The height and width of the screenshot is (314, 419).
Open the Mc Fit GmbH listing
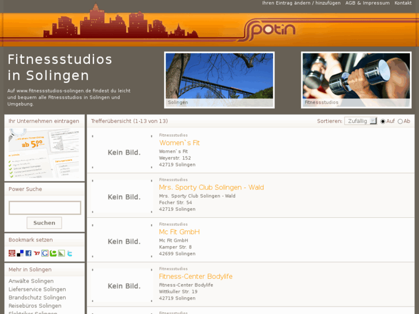(179, 232)
